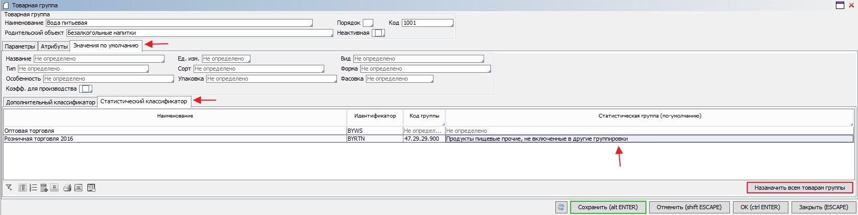Click the sigma sum icon
The image size is (858, 215).
[x=54, y=188]
